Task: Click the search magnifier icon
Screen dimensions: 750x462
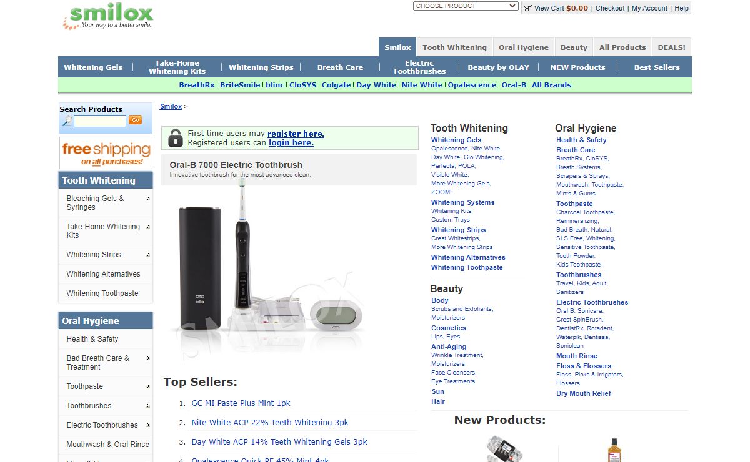Action: click(x=67, y=120)
